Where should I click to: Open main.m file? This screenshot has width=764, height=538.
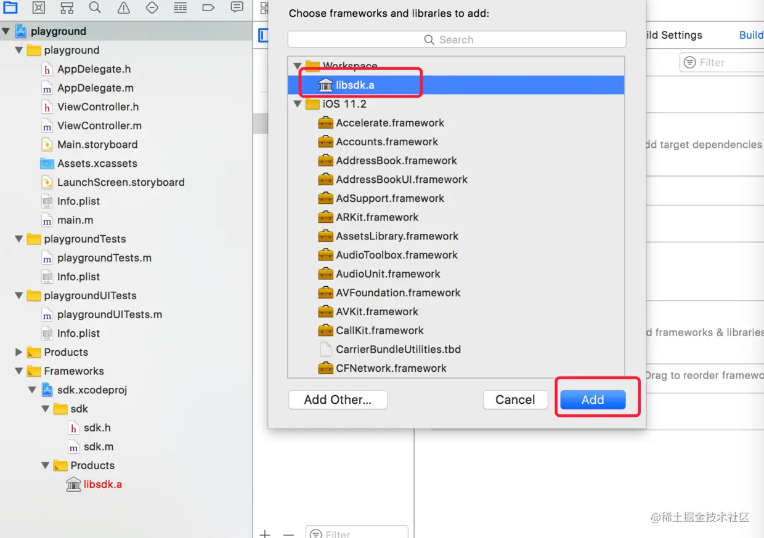point(75,220)
